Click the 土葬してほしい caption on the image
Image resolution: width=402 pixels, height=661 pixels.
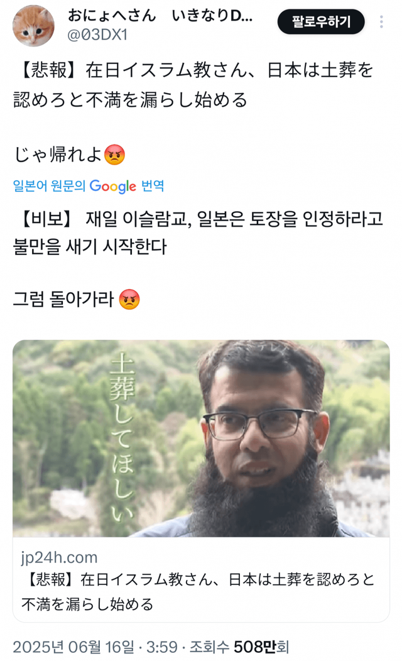pyautogui.click(x=122, y=437)
